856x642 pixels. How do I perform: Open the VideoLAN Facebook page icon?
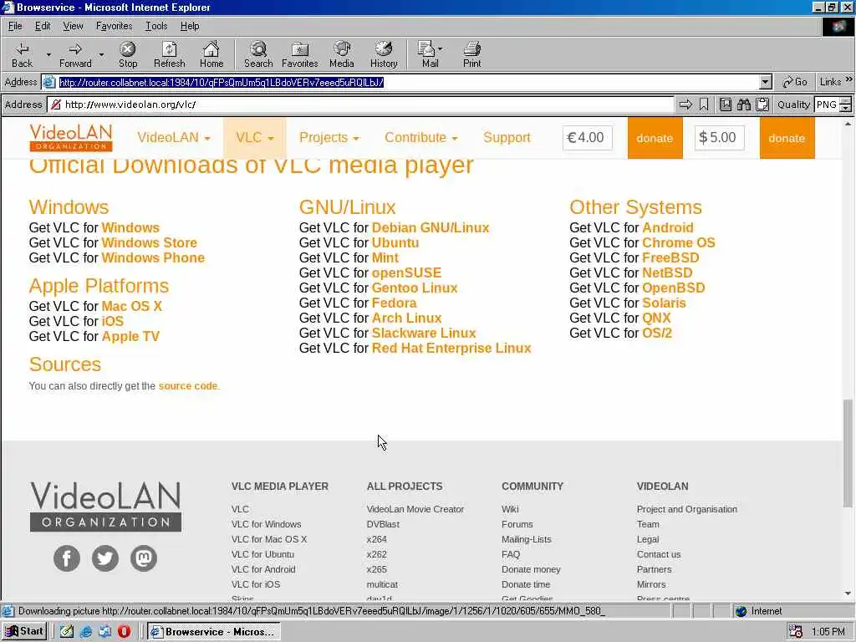coord(67,558)
